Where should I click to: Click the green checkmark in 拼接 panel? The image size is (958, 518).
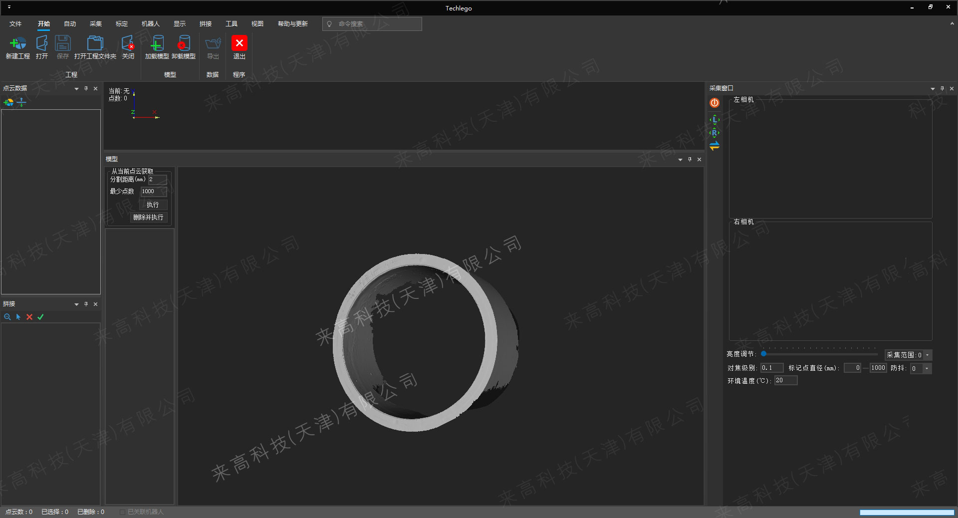pos(41,317)
